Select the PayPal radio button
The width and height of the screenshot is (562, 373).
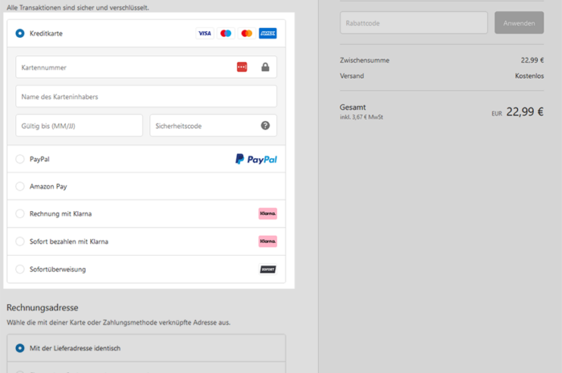click(x=20, y=159)
